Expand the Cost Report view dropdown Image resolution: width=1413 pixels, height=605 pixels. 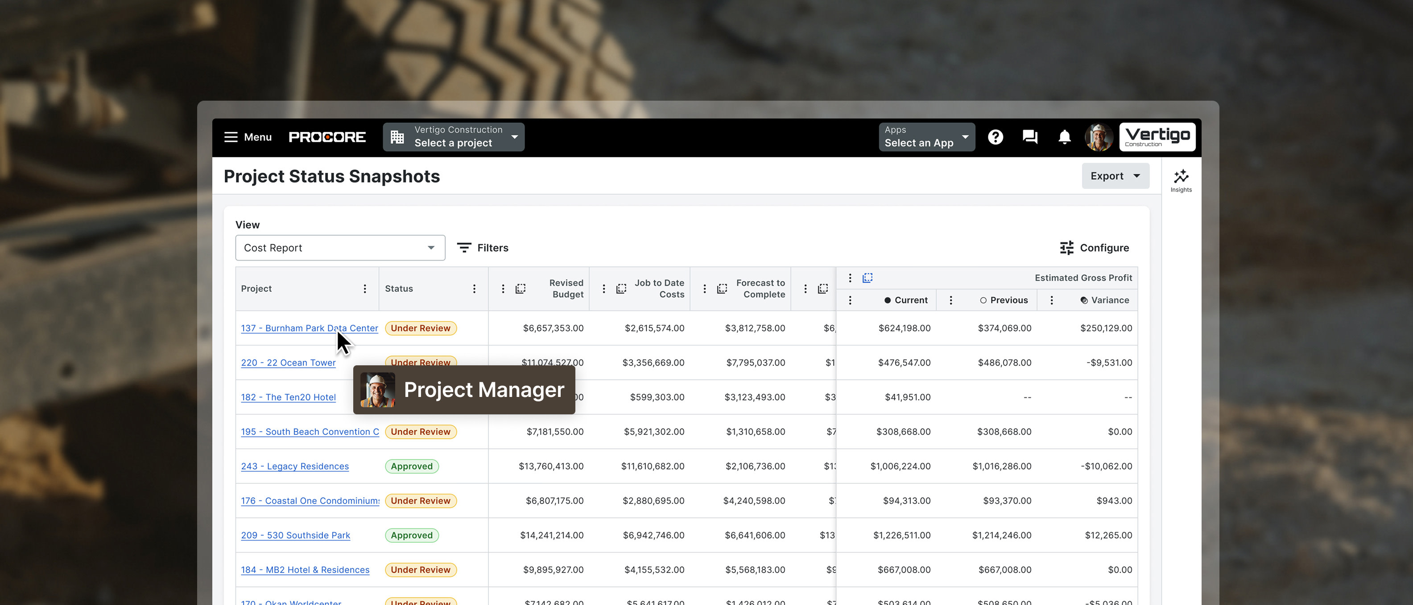[340, 248]
